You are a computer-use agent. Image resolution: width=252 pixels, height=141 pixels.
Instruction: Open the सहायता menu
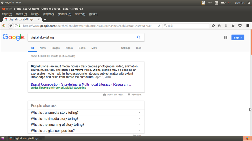point(93,14)
